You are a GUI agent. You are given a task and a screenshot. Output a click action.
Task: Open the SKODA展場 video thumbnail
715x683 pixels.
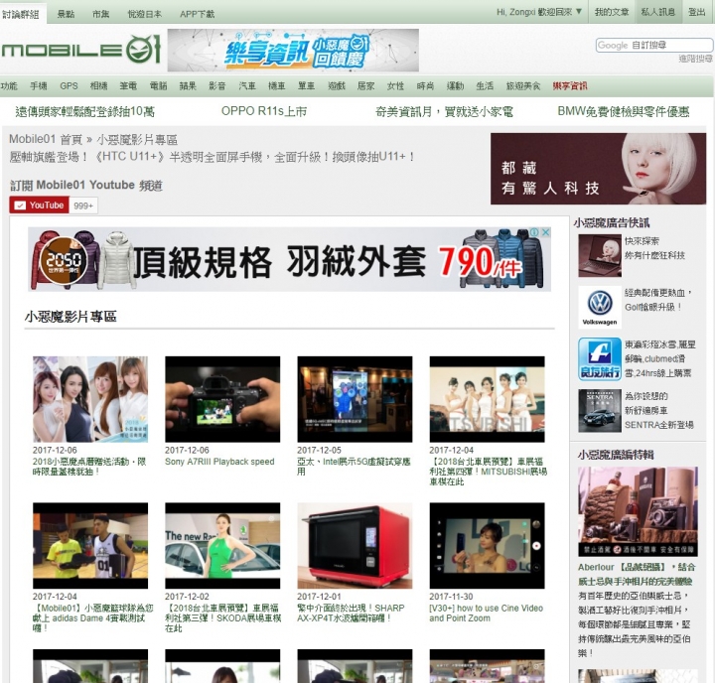(x=222, y=546)
